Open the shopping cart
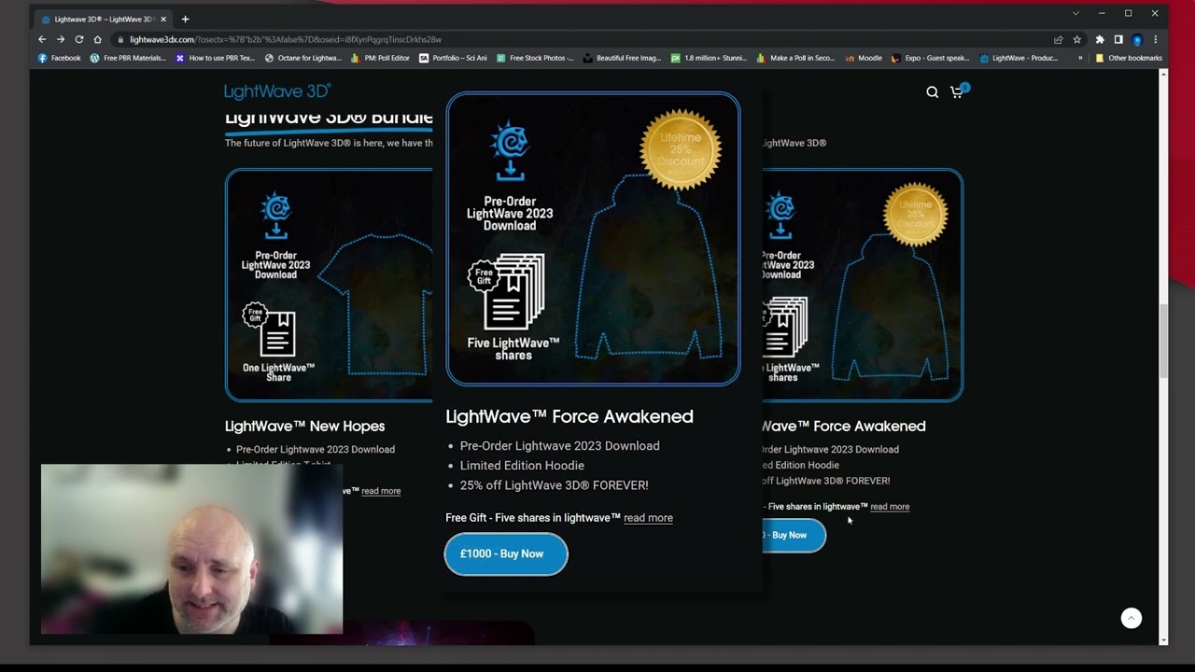This screenshot has height=672, width=1195. pyautogui.click(x=958, y=91)
